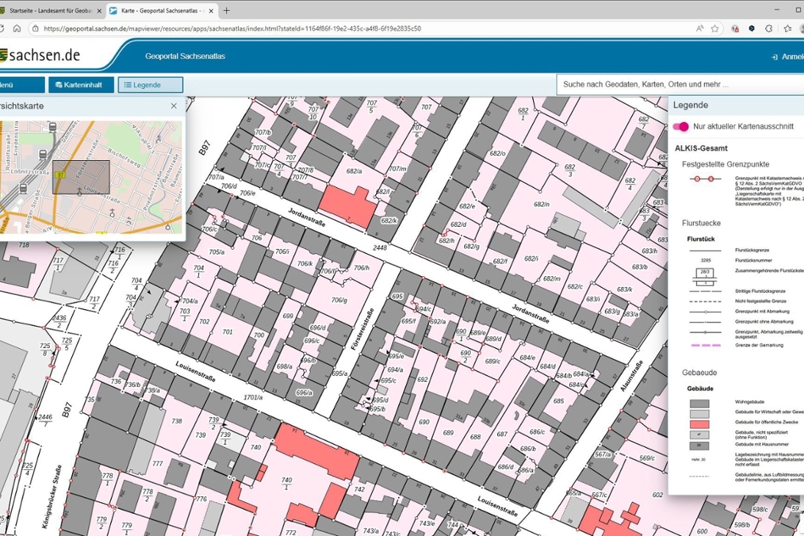Click the favorites list icon
The width and height of the screenshot is (804, 536).
pyautogui.click(x=786, y=28)
